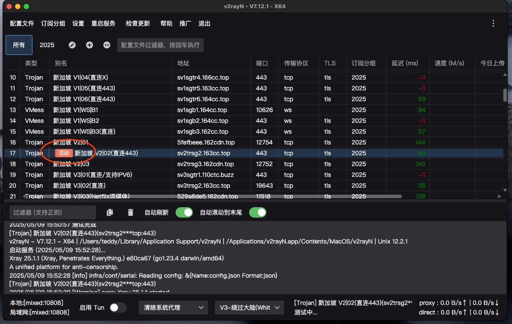Open the three-dot overflow menu
512x324 pixels.
pos(493,23)
